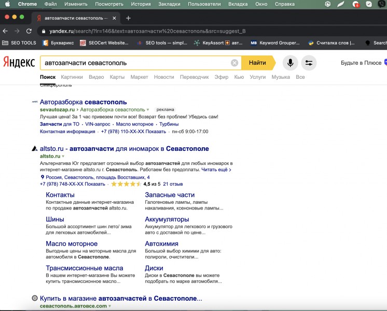Click the star rating of altsto.ru
Viewport: 387px width, 311px height.
(126, 184)
